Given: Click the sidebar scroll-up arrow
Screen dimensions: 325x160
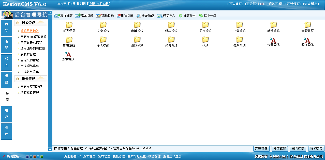Looking at the screenshot, I should click(x=50, y=12).
